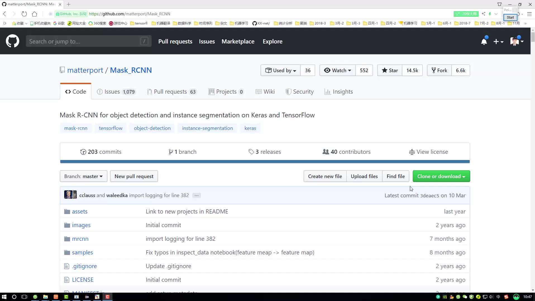Go to Marketplace
The width and height of the screenshot is (535, 301).
click(238, 41)
